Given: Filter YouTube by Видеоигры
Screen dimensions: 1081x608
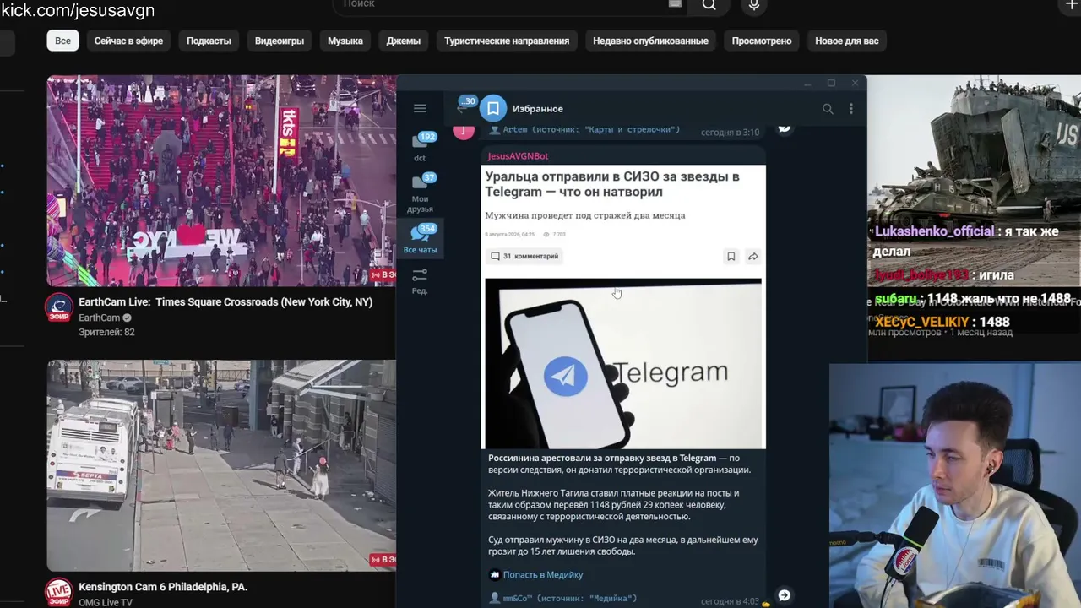Looking at the screenshot, I should coord(280,41).
